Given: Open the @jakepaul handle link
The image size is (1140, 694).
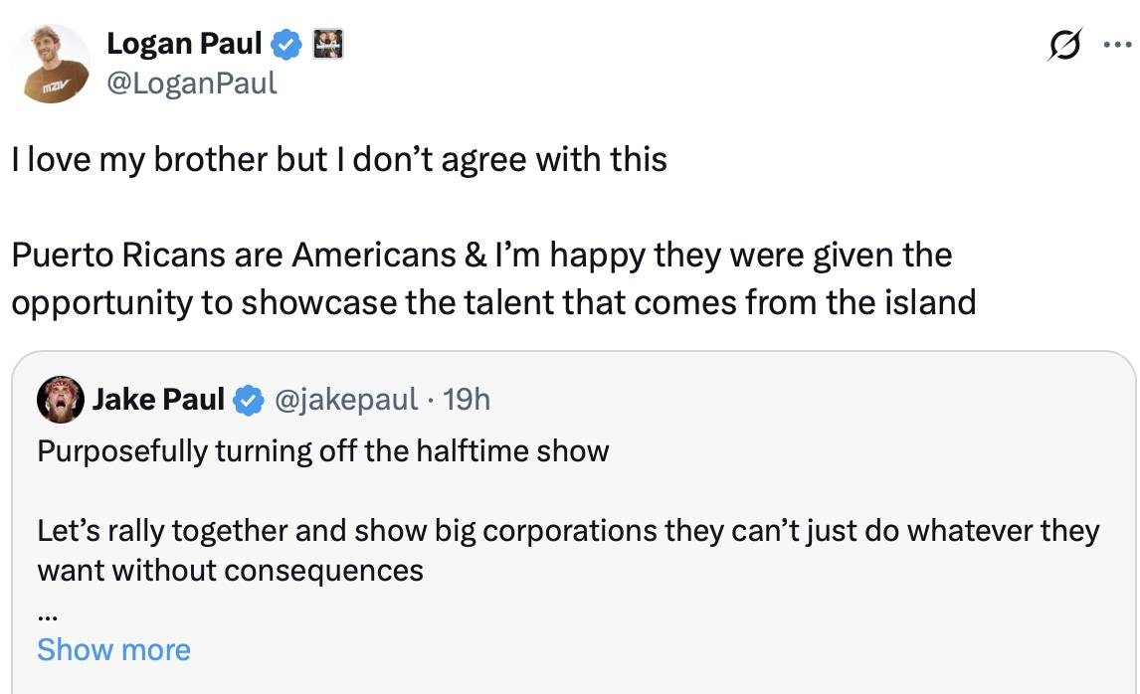Looking at the screenshot, I should [x=344, y=400].
